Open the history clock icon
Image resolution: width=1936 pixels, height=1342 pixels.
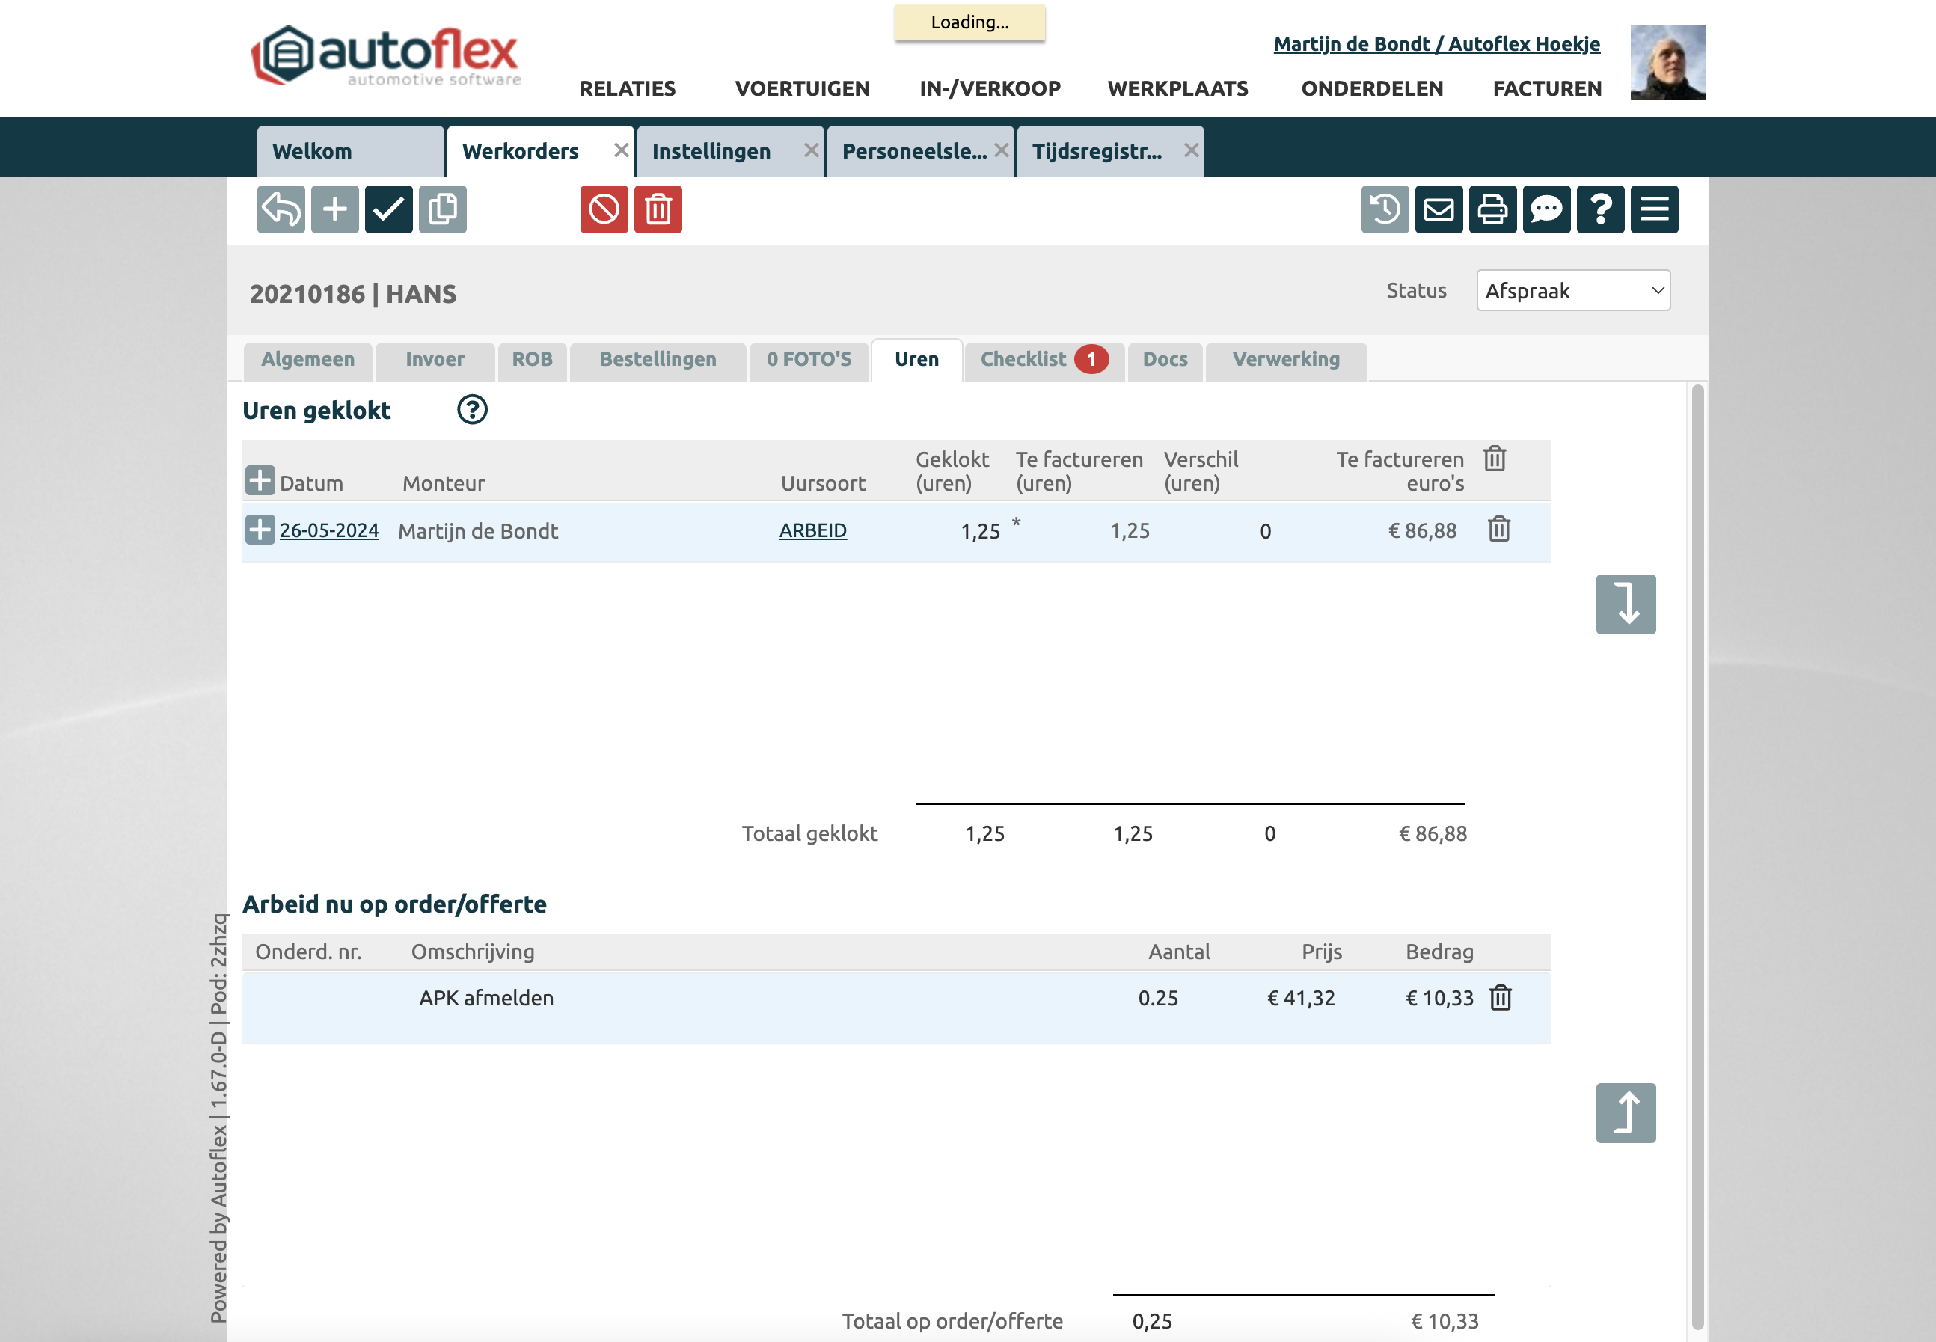(1385, 209)
